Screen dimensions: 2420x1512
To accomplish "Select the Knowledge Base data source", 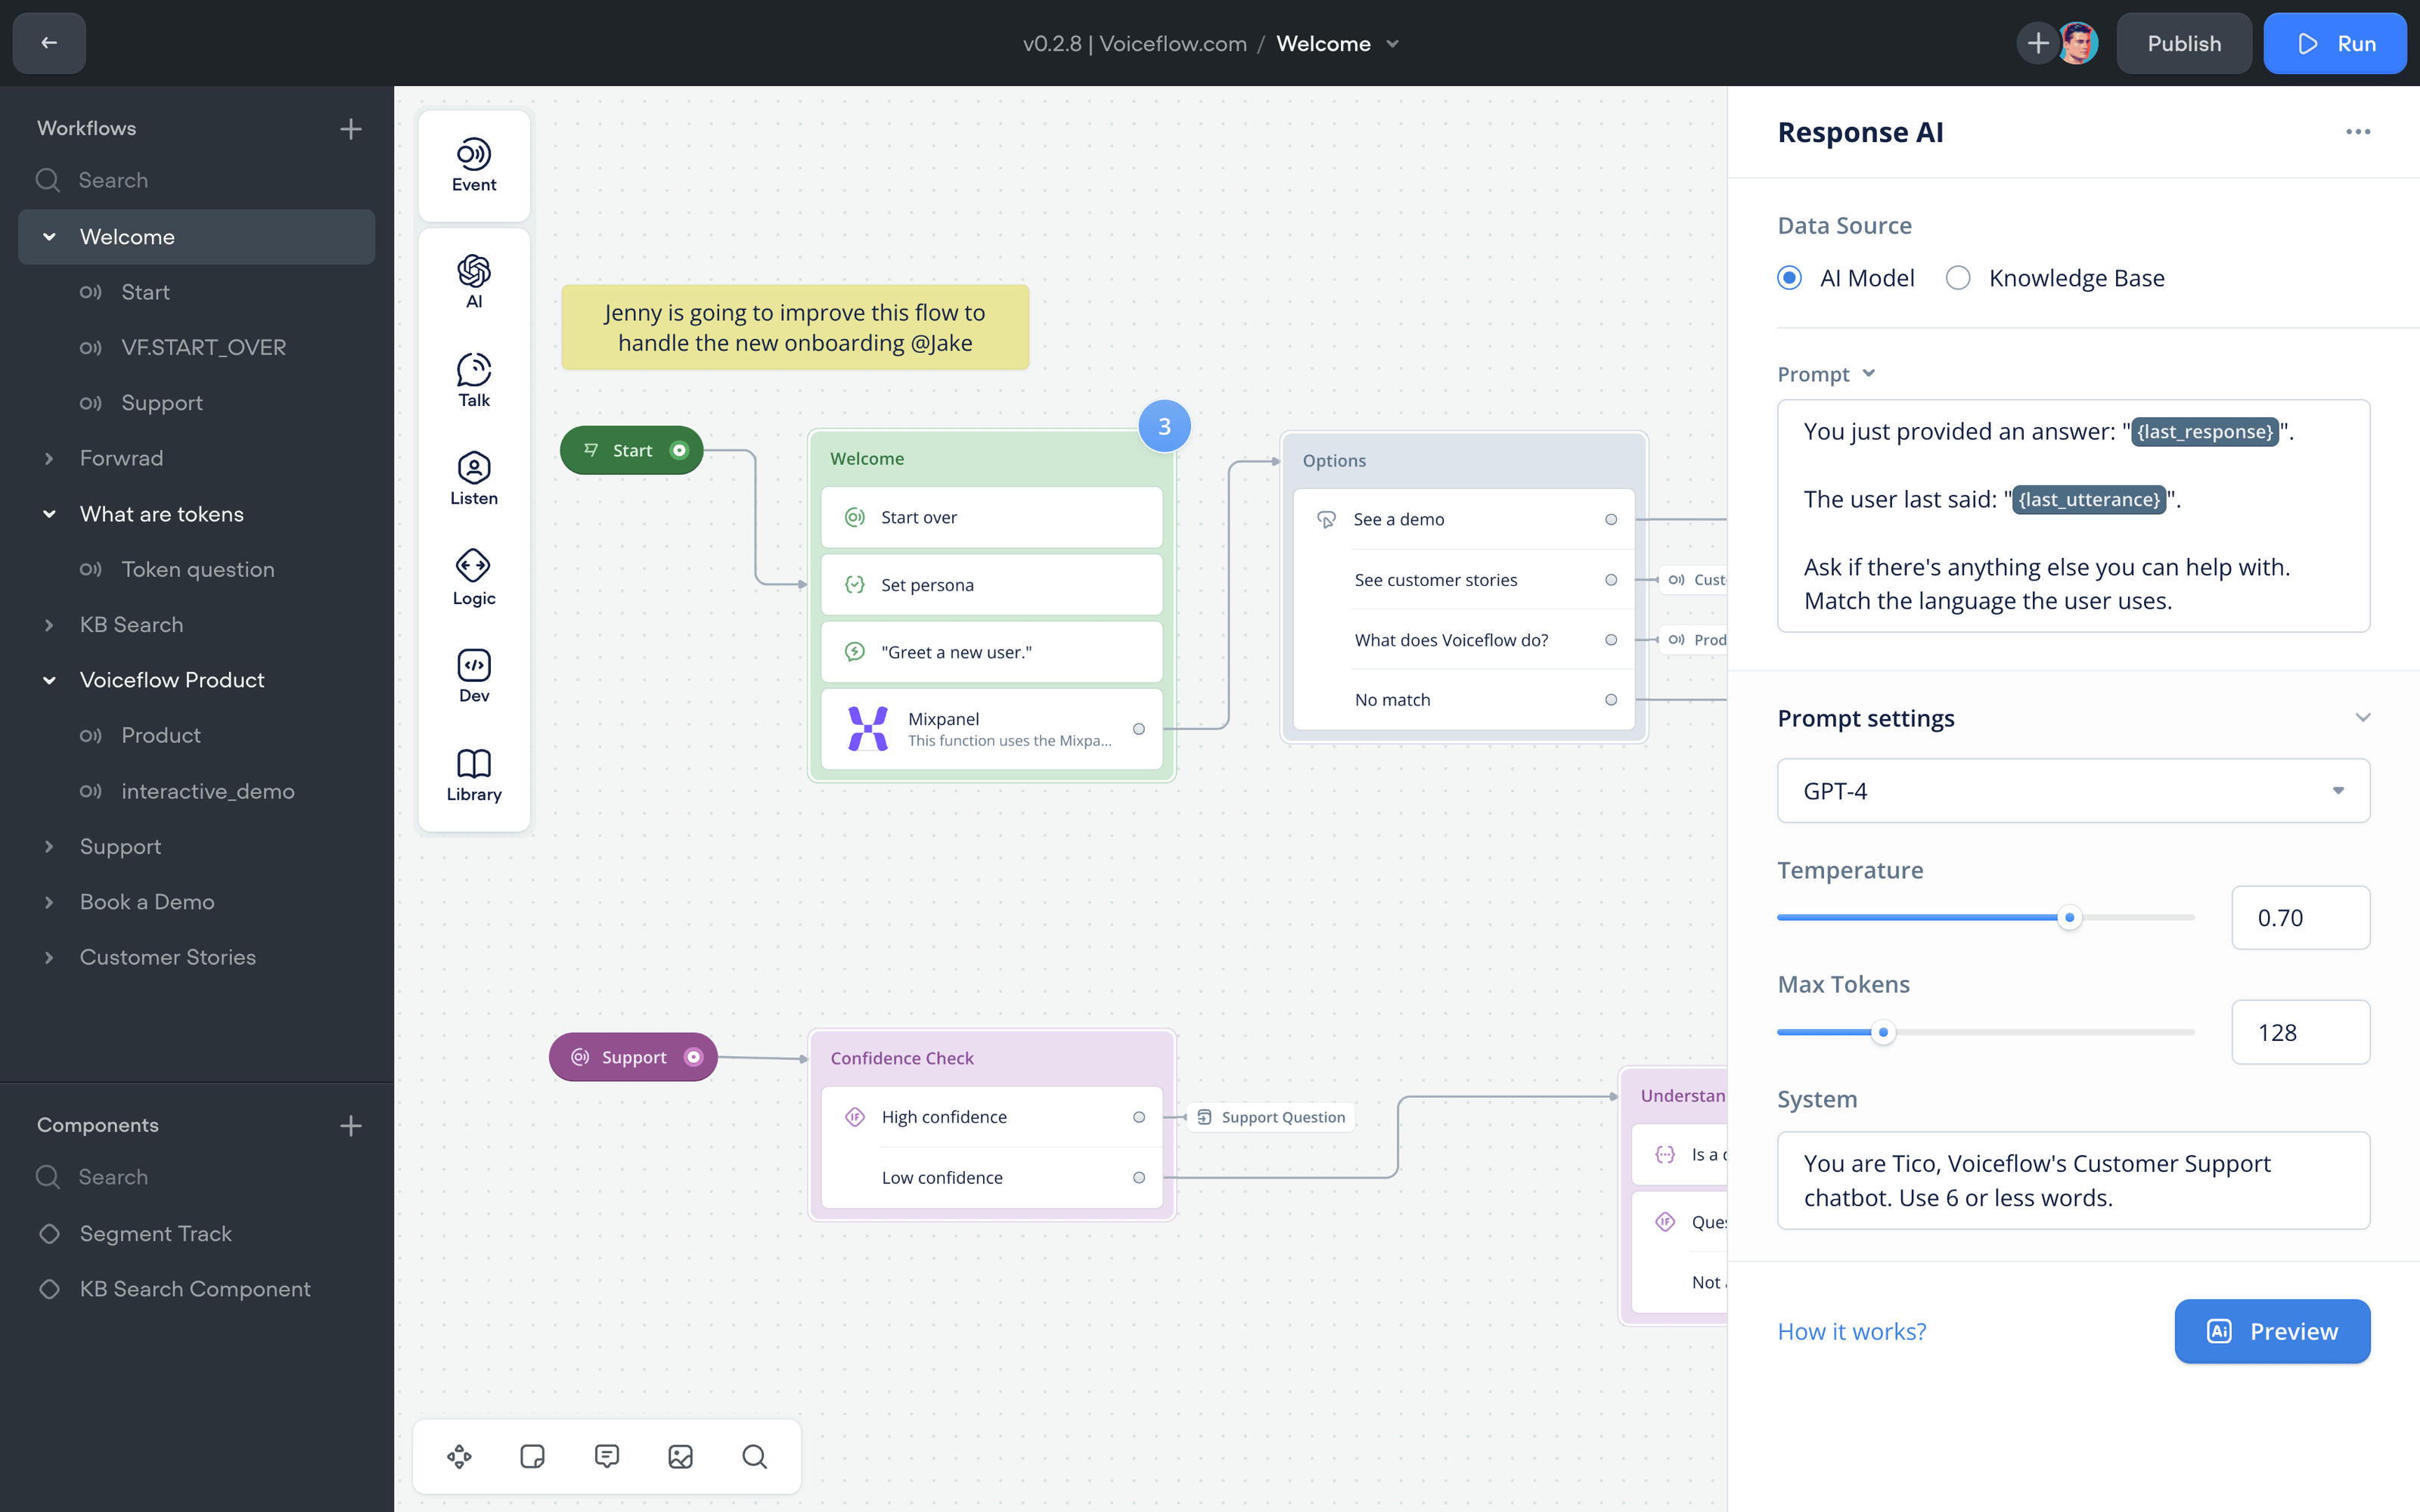I will click(x=1957, y=277).
